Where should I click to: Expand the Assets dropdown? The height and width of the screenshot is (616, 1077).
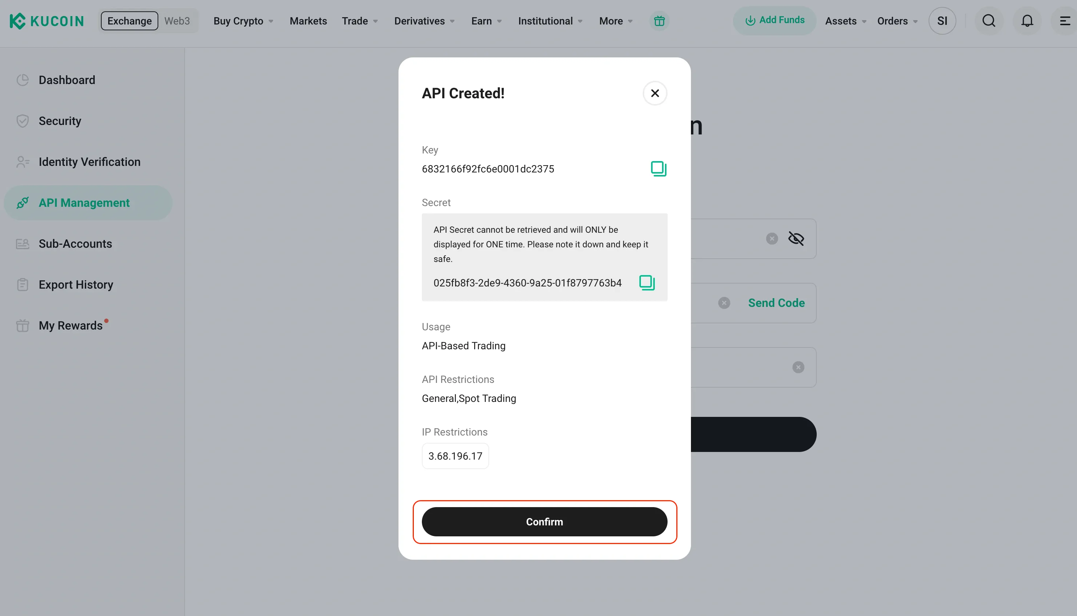[x=846, y=21]
